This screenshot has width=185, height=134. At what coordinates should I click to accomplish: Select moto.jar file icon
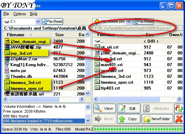pyautogui.click(x=7, y=70)
